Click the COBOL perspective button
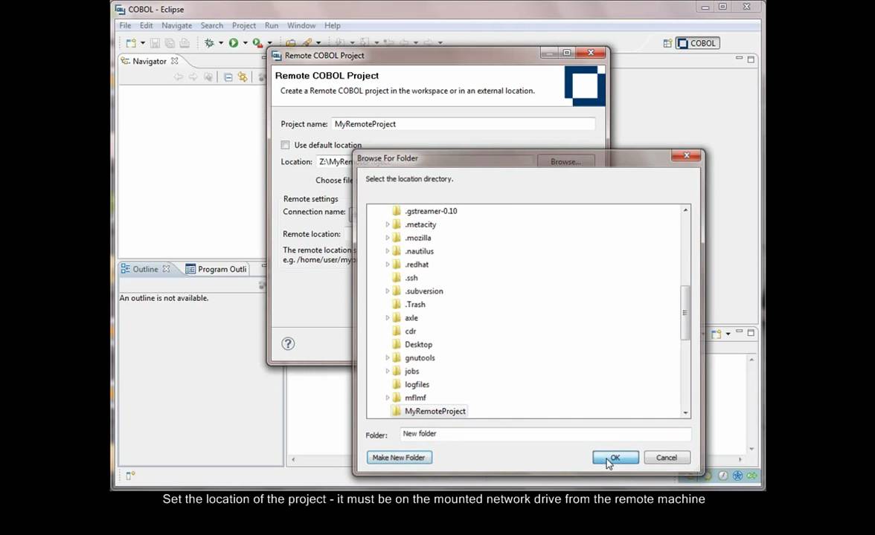 coord(698,43)
